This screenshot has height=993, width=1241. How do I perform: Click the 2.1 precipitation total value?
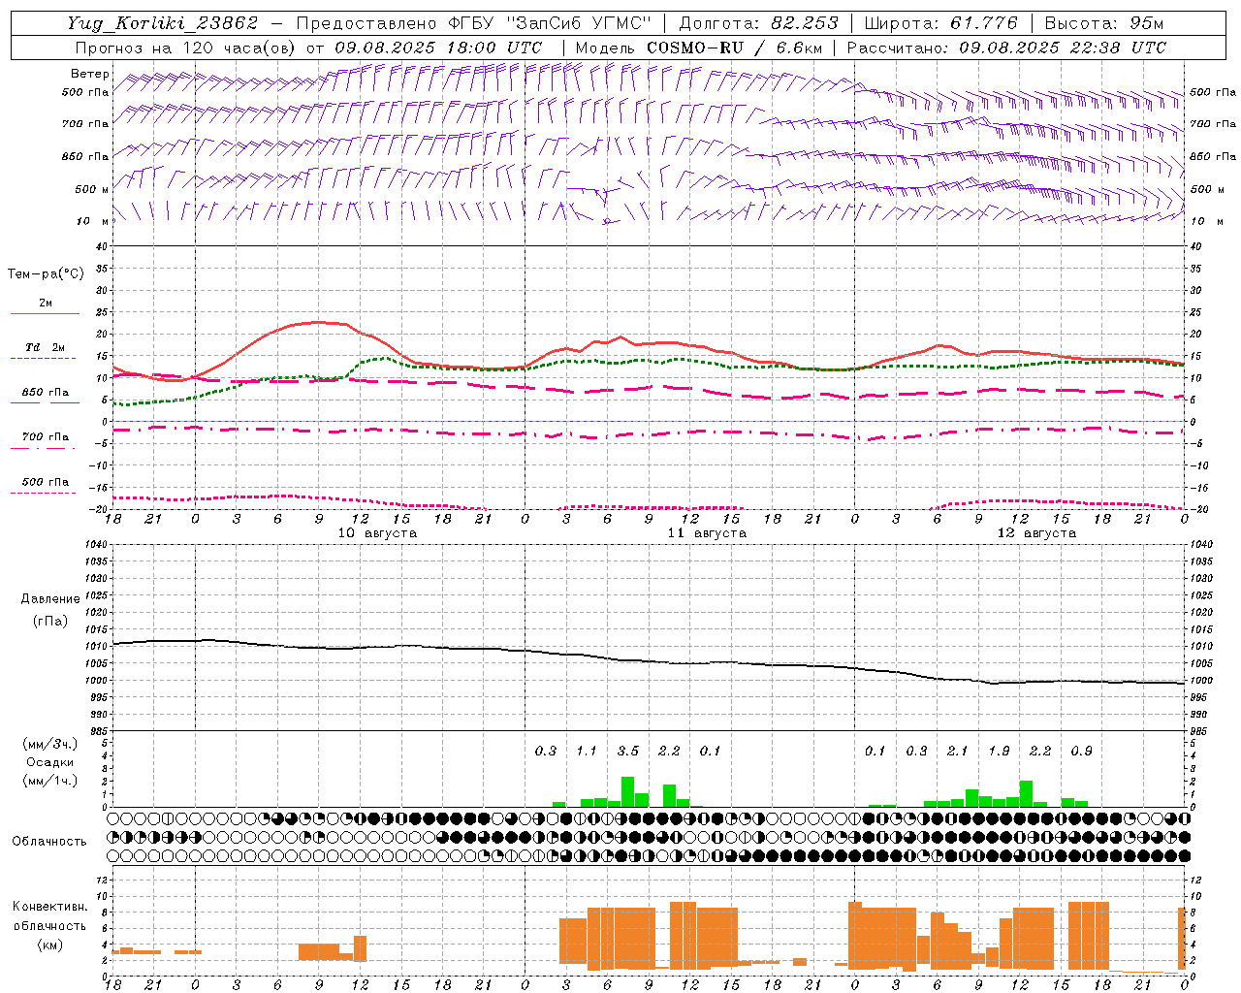coord(958,751)
